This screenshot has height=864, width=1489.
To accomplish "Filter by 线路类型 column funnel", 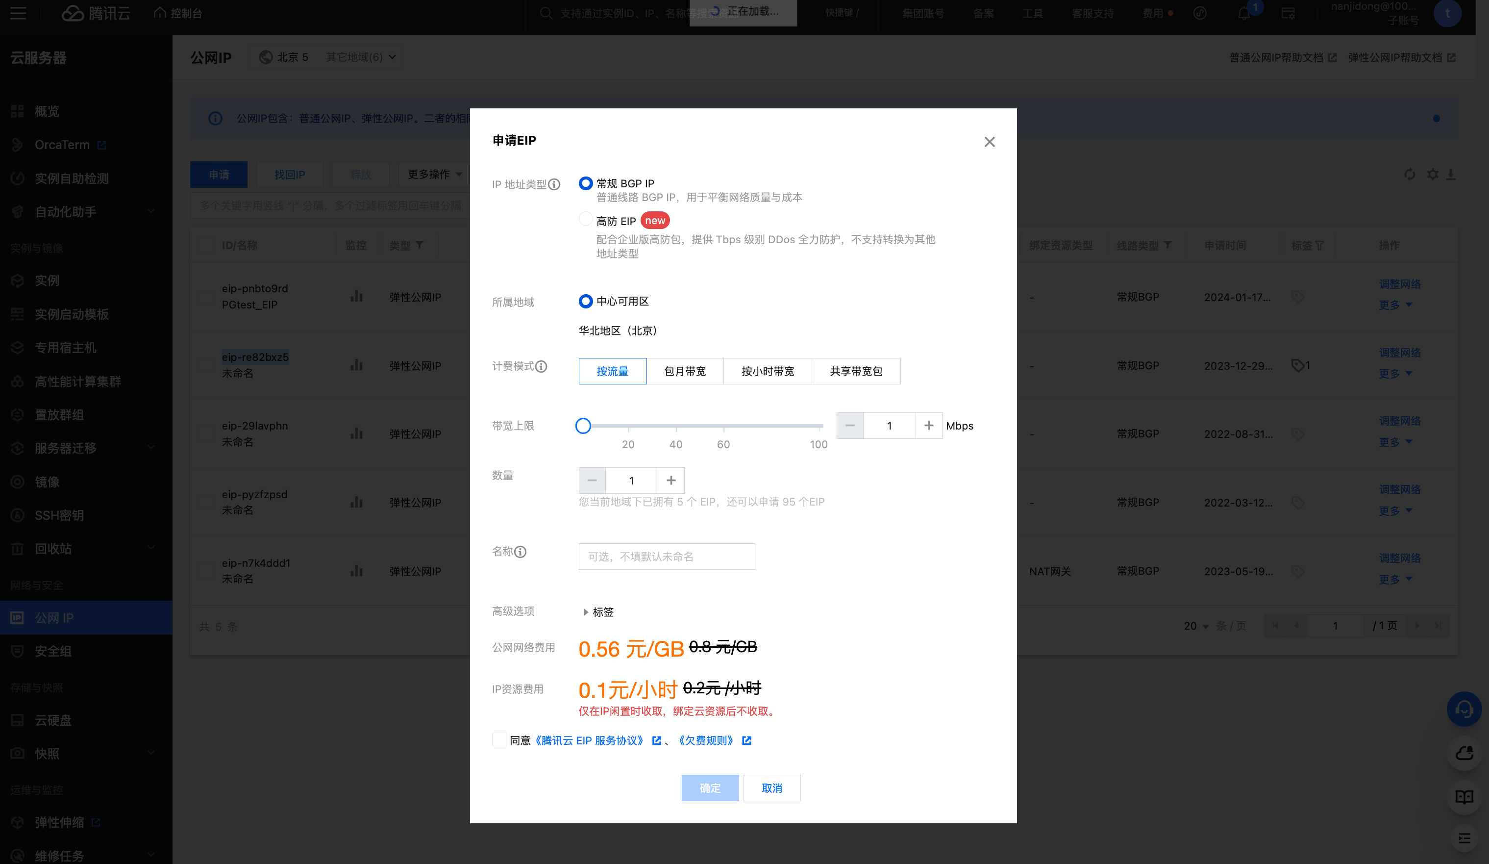I will point(1167,245).
